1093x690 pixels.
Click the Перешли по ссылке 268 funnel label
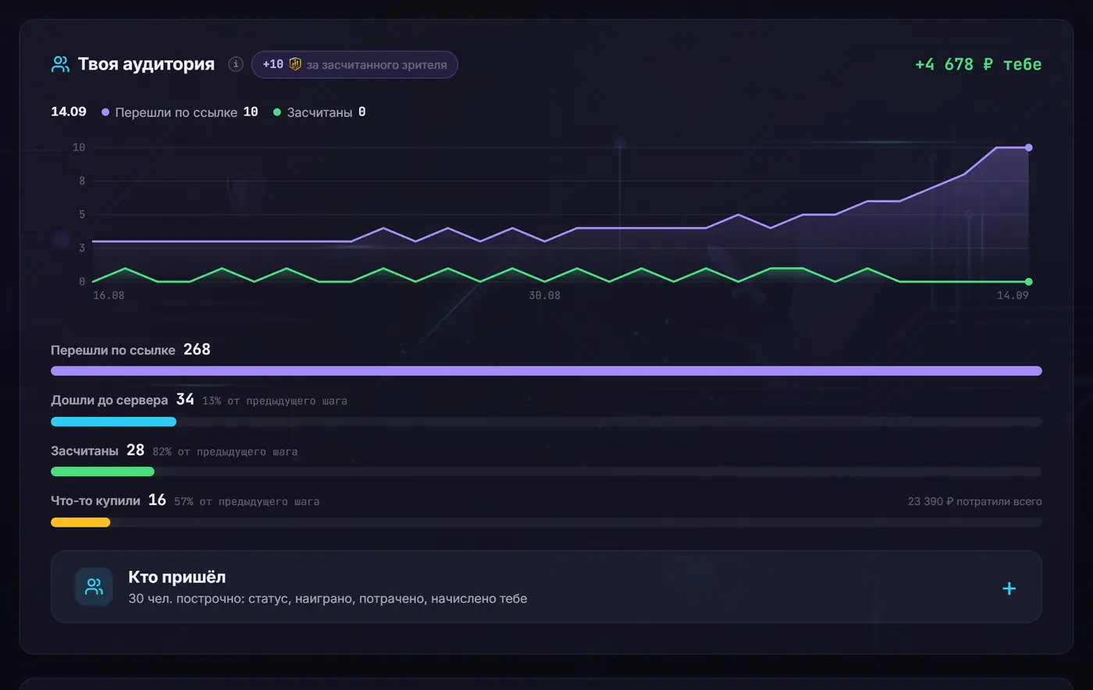[x=130, y=350]
